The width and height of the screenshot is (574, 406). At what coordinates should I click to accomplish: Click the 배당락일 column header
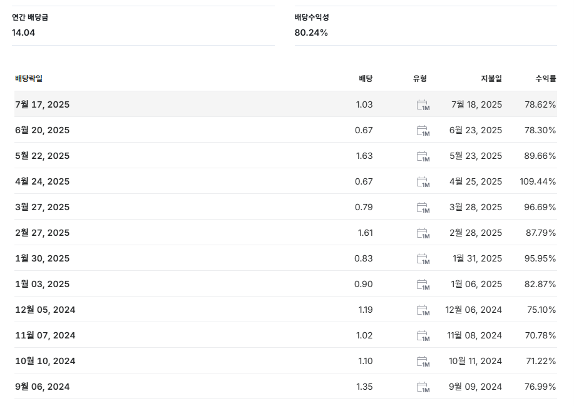pyautogui.click(x=29, y=78)
